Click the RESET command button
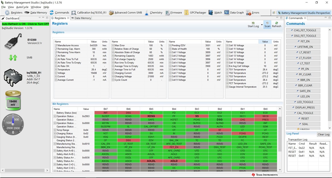 [x=303, y=119]
